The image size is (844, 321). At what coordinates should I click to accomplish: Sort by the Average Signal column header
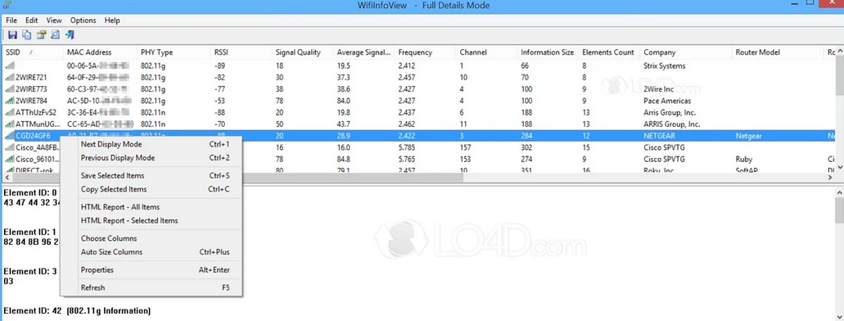(x=363, y=52)
